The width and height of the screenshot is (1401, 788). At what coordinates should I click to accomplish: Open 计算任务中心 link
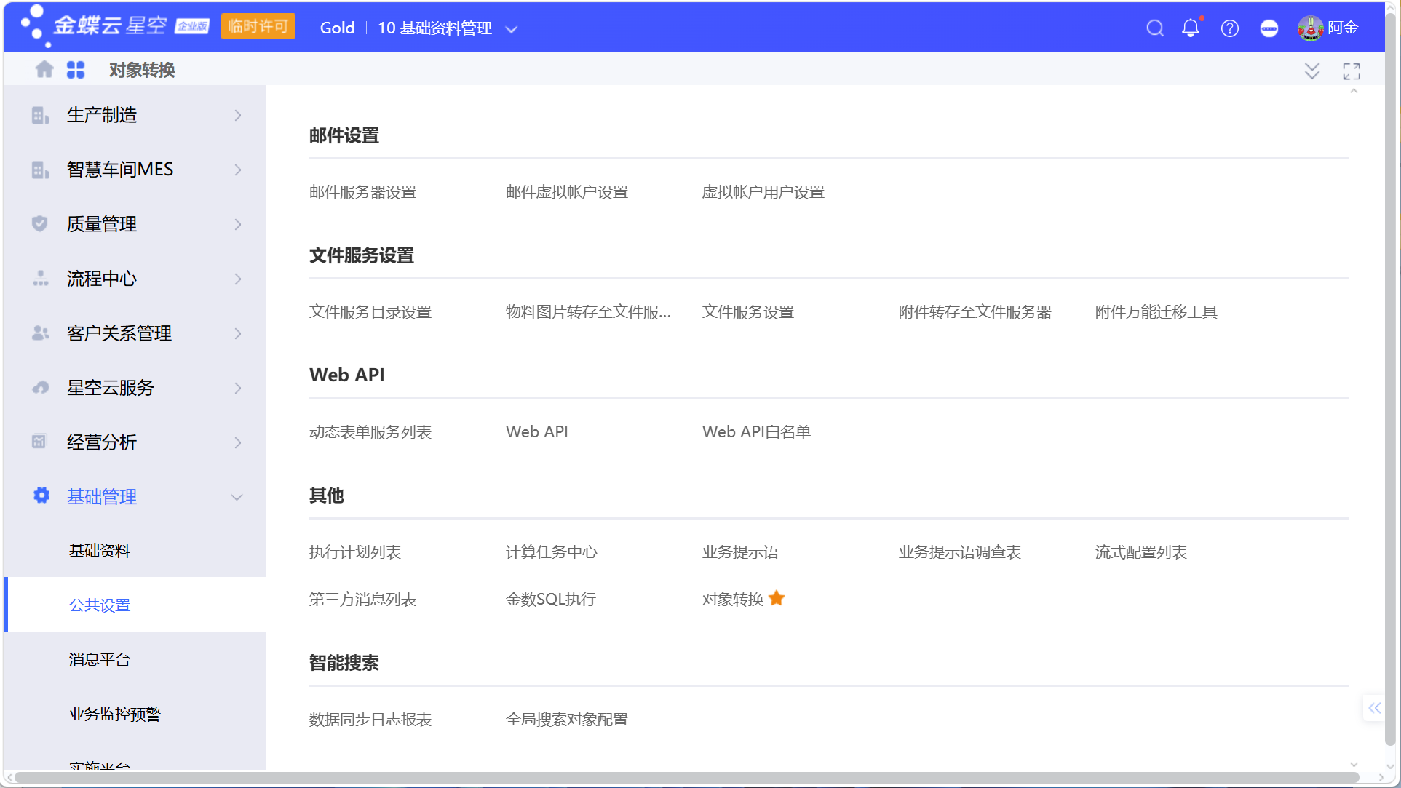coord(552,552)
